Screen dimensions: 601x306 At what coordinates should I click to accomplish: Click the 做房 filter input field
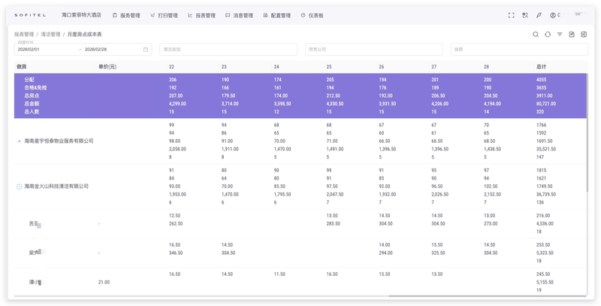tap(518, 50)
